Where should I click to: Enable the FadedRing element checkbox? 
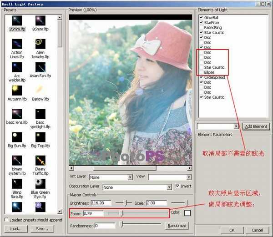[x=201, y=27]
